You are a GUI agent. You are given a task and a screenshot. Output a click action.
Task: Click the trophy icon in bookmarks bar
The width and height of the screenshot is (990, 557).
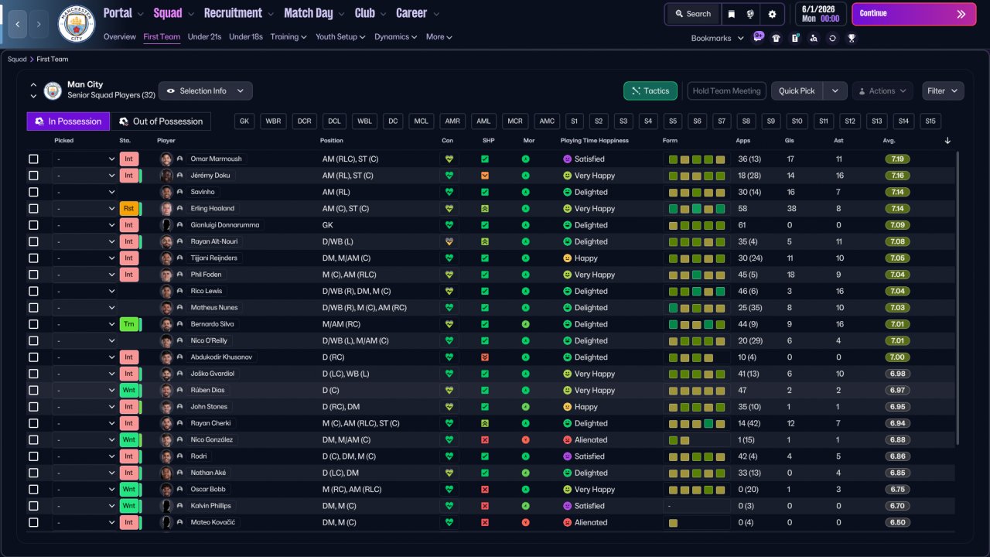(x=852, y=38)
